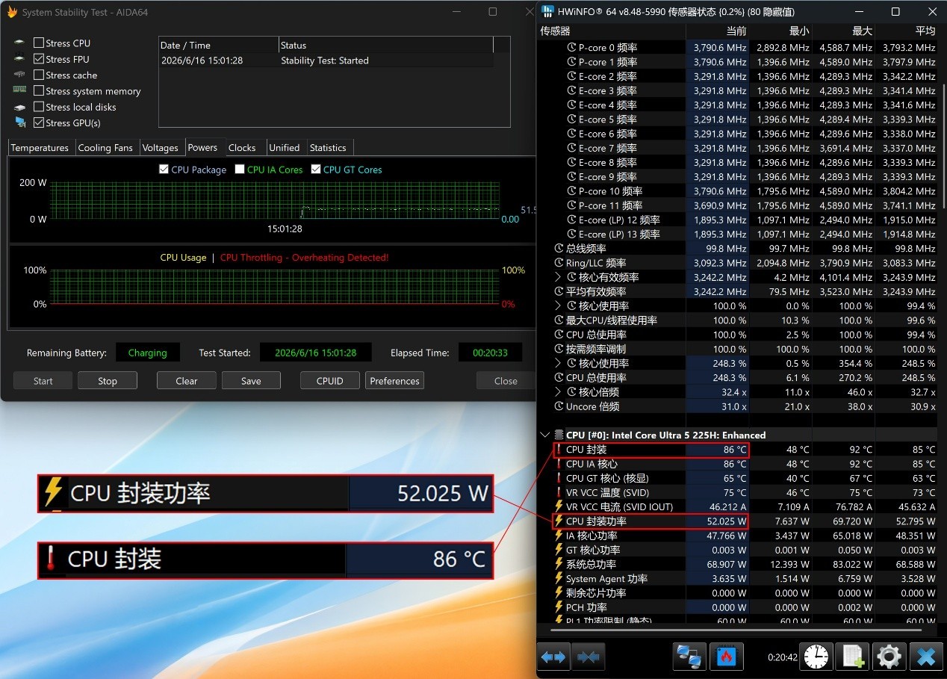The width and height of the screenshot is (947, 679).
Task: Click the 最大 column header
Action: pyautogui.click(x=844, y=31)
